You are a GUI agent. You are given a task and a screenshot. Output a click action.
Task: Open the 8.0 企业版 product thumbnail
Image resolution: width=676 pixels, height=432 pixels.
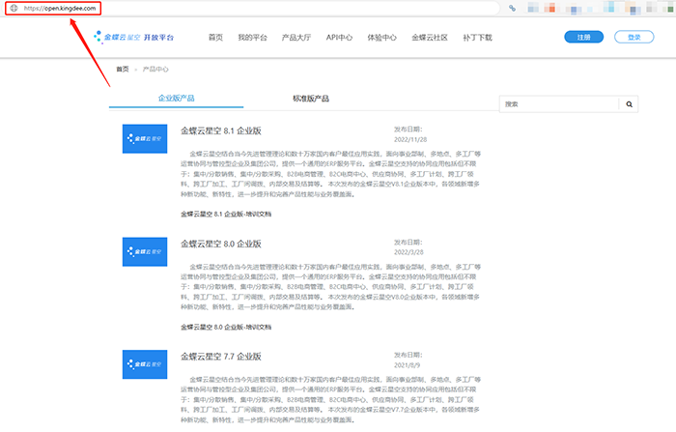145,251
